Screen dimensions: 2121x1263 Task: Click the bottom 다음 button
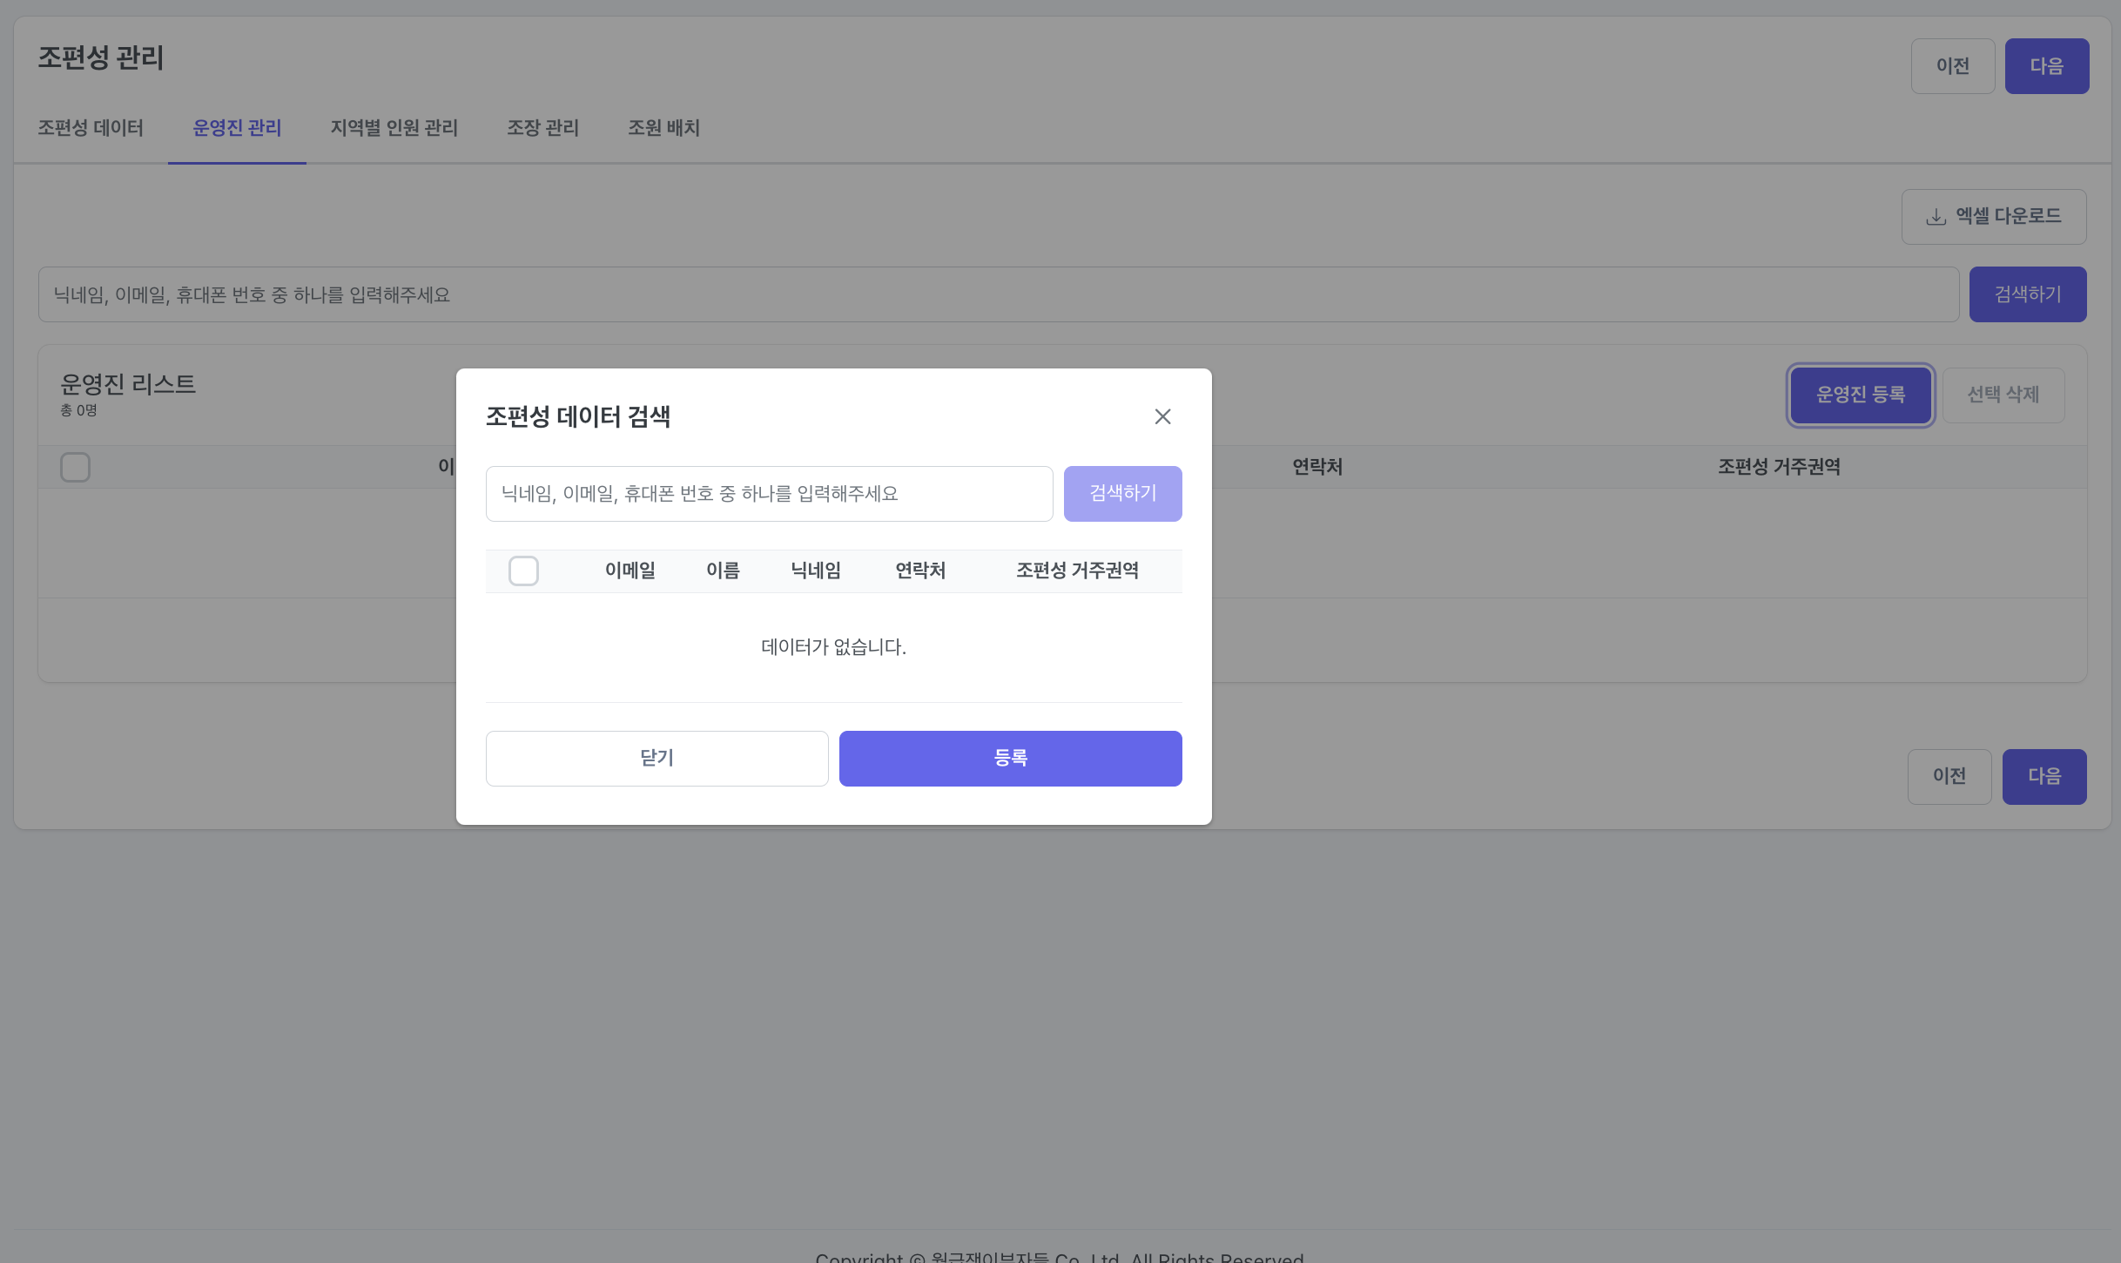[2044, 776]
